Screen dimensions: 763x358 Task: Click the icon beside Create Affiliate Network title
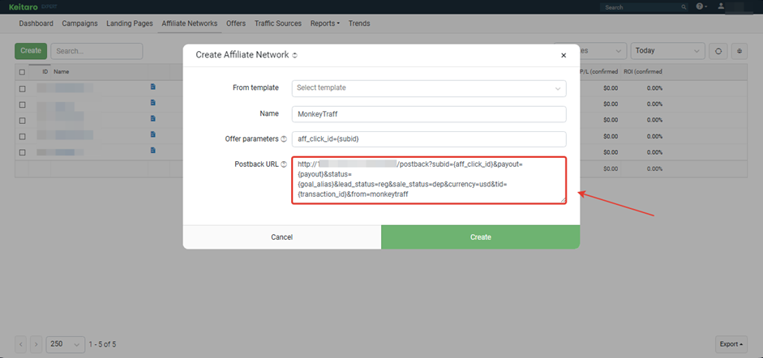294,55
